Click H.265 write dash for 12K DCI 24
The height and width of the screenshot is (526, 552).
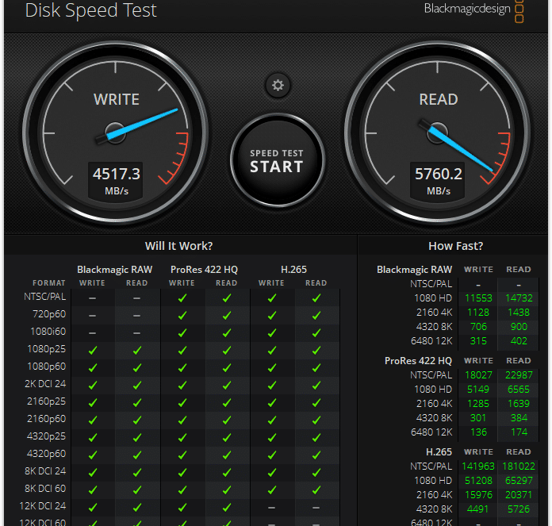[x=271, y=508]
